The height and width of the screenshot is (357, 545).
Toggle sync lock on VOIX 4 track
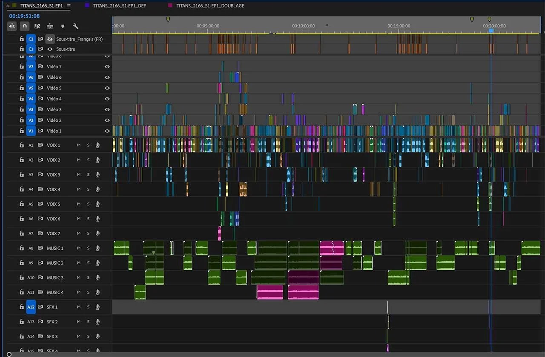41,189
